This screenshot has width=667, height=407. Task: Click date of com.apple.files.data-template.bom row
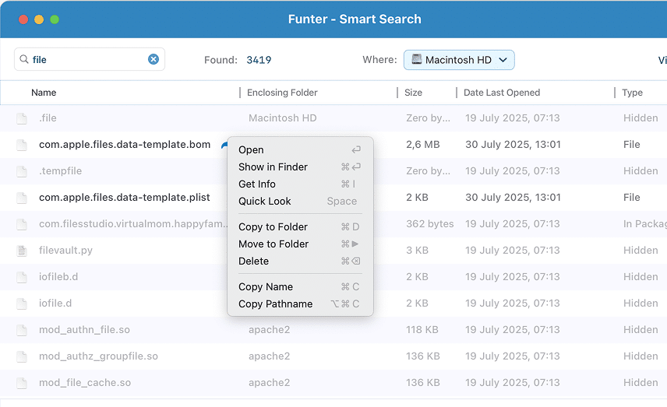pos(513,145)
